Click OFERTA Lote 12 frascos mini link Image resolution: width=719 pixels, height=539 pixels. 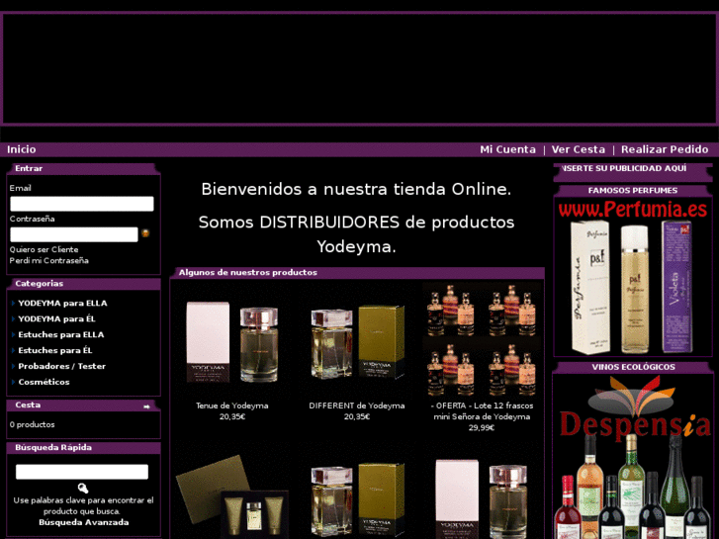pyautogui.click(x=482, y=411)
